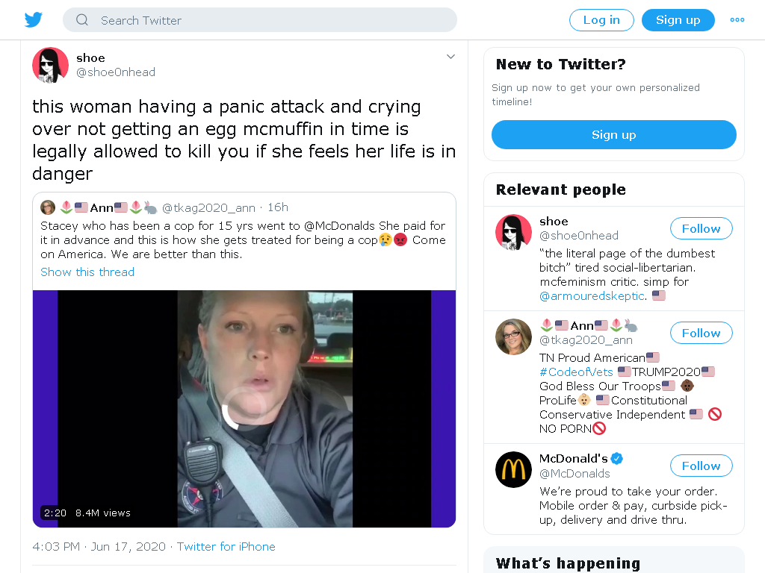Follow the McDonald's account
The width and height of the screenshot is (765, 573).
(701, 466)
